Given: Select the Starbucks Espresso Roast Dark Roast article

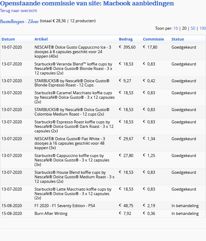Looking at the screenshot, I should tap(74, 126).
